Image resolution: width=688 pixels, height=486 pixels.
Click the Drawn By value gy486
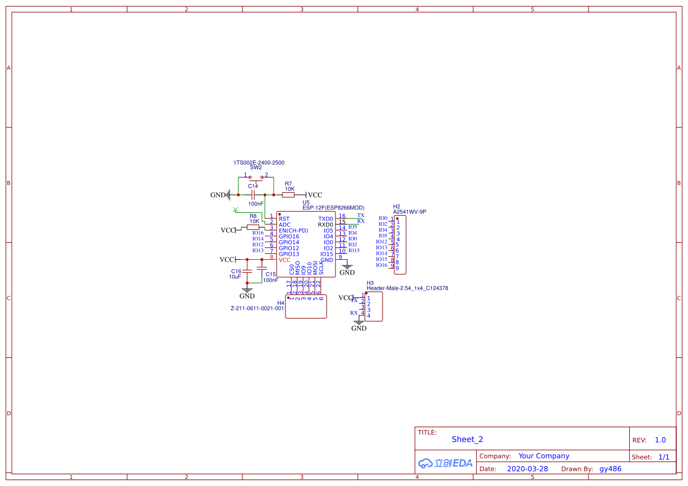(610, 469)
